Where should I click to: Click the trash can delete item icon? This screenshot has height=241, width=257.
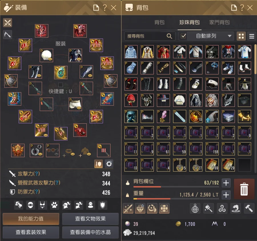244,189
